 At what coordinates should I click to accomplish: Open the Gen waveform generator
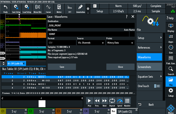(x=171, y=49)
